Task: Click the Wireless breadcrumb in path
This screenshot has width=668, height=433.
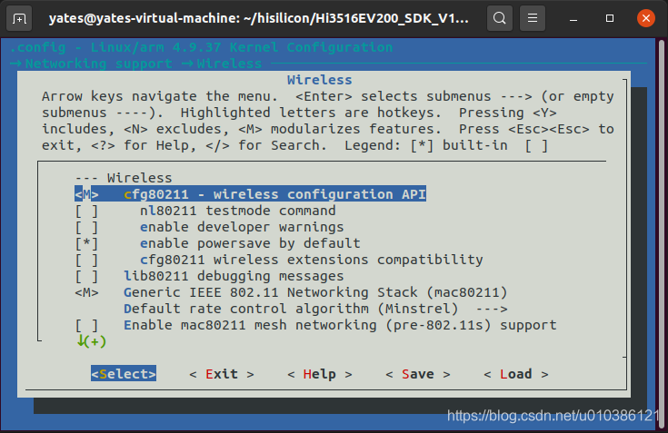Action: [x=229, y=64]
